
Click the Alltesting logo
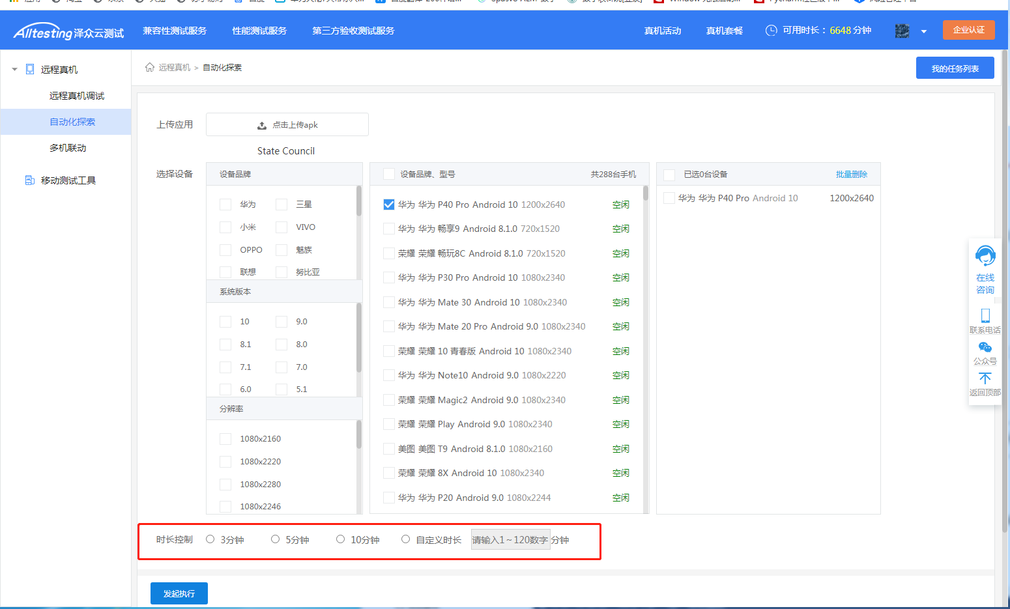coord(68,32)
